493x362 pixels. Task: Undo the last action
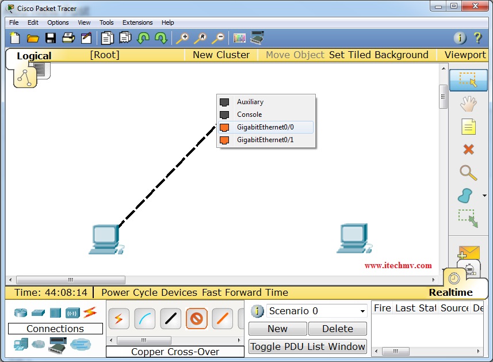143,39
